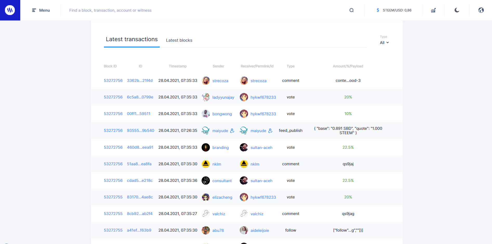Open block 53272755 in abu78 row
492x244 pixels.
pyautogui.click(x=113, y=230)
